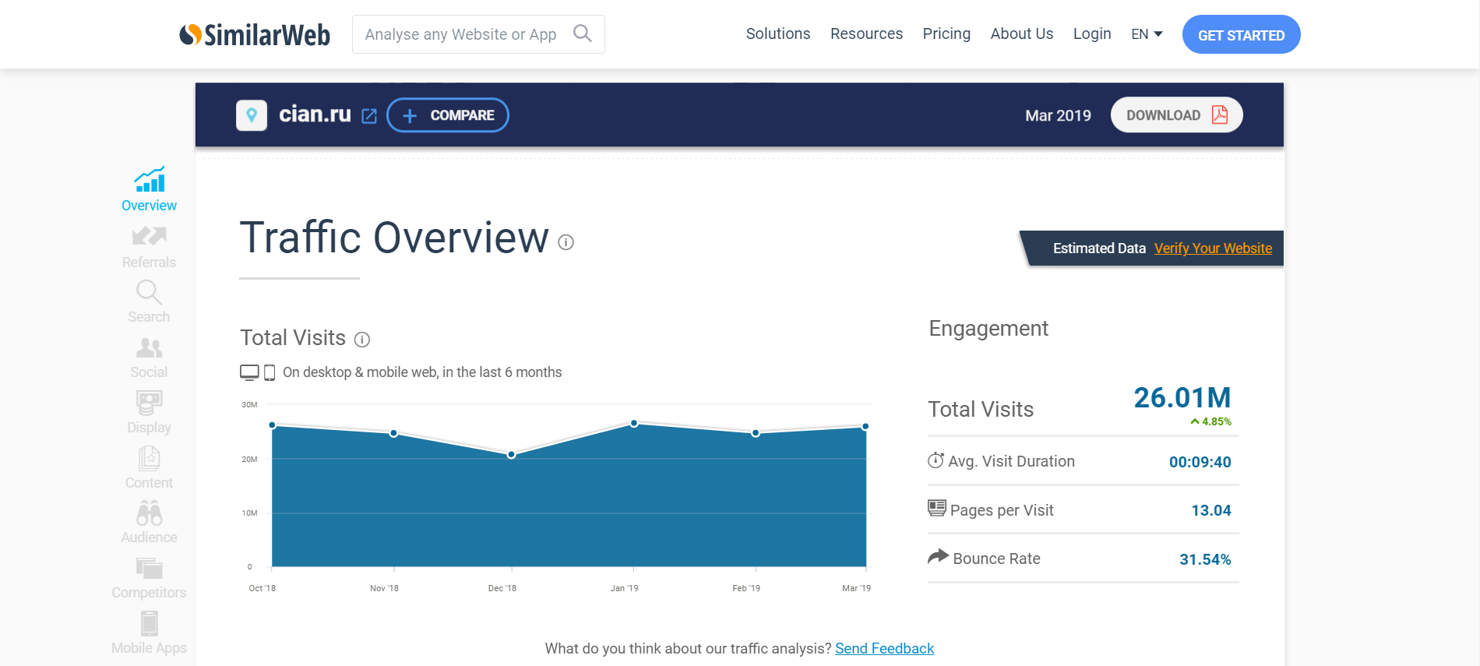Open the Display sidebar section
Image resolution: width=1480 pixels, height=666 pixels.
(x=149, y=403)
